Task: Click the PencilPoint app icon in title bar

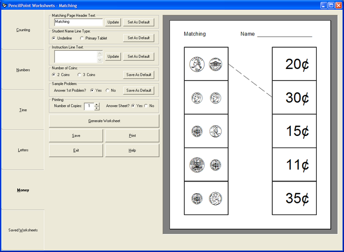Action: [x=5, y=5]
